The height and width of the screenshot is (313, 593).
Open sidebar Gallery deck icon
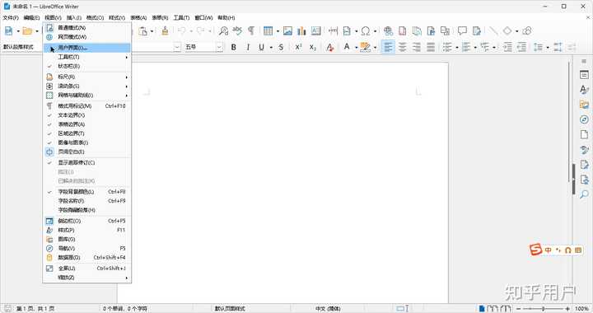click(584, 105)
